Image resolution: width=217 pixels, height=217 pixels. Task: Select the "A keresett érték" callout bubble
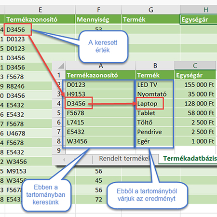[103, 46]
